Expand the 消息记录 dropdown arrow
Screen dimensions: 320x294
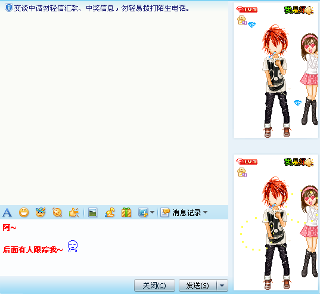tap(206, 212)
